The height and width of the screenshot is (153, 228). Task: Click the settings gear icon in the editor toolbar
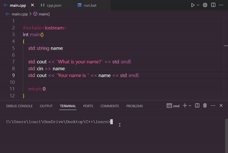(205, 5)
